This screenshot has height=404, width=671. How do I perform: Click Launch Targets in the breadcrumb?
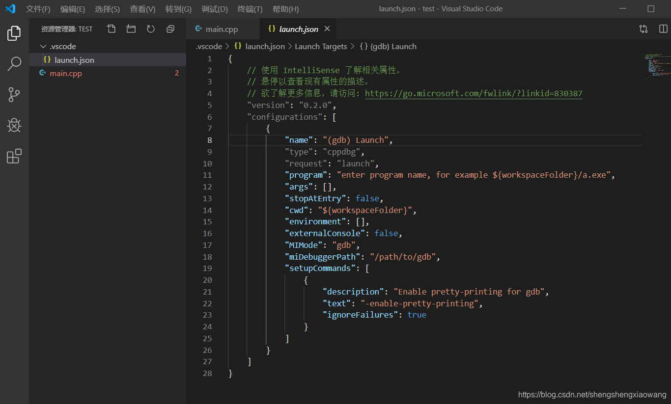[321, 47]
